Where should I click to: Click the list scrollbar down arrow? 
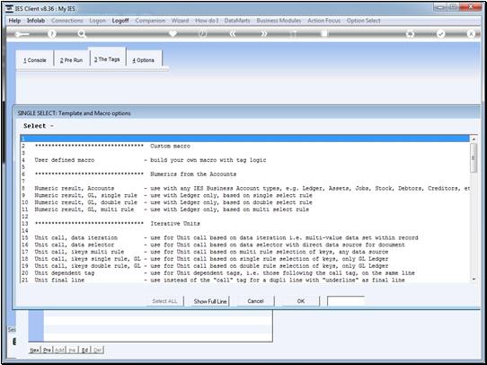[x=474, y=279]
